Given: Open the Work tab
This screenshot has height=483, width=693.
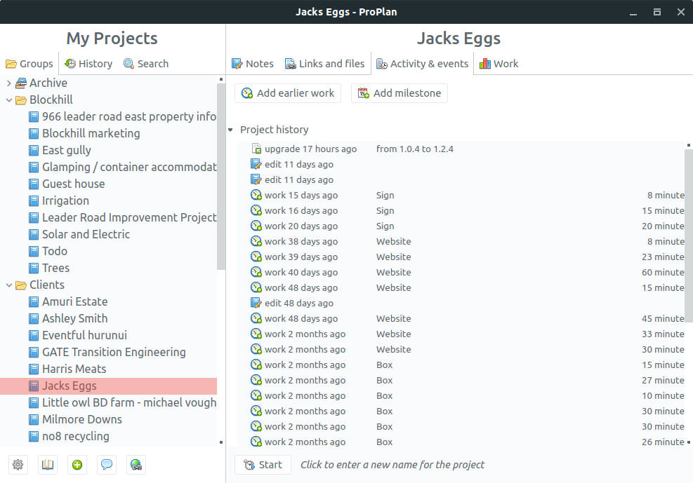Looking at the screenshot, I should tap(499, 63).
